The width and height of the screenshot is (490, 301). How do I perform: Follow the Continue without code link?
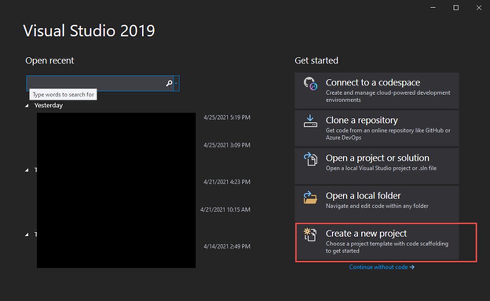pos(381,267)
